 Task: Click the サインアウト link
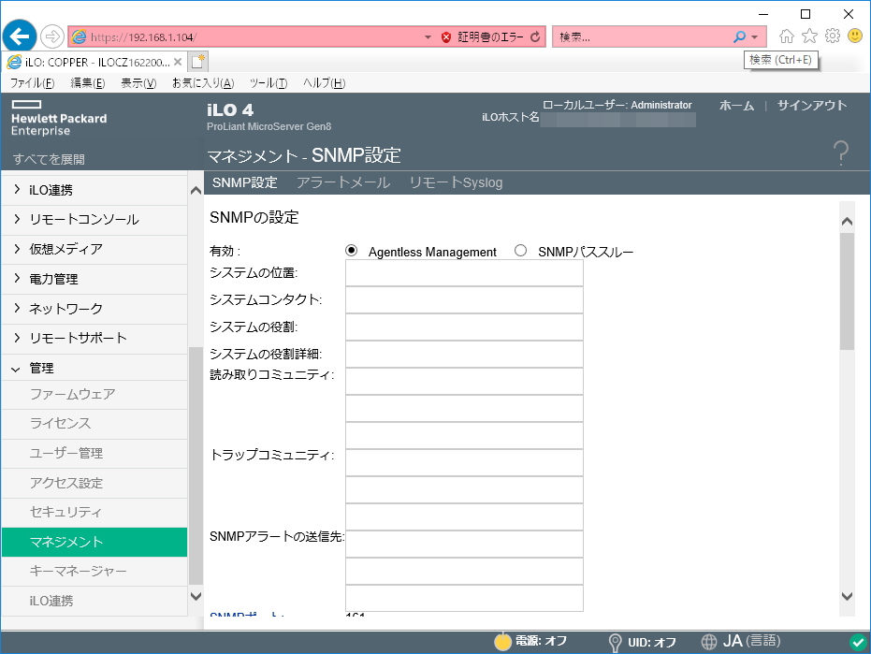811,106
